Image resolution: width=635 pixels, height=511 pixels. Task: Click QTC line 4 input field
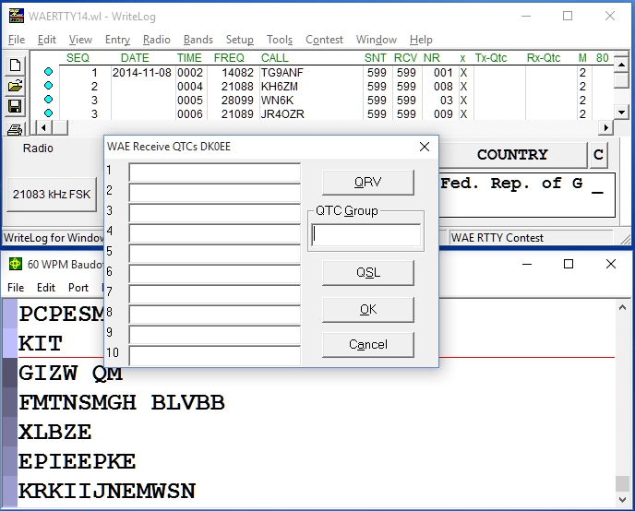(215, 233)
